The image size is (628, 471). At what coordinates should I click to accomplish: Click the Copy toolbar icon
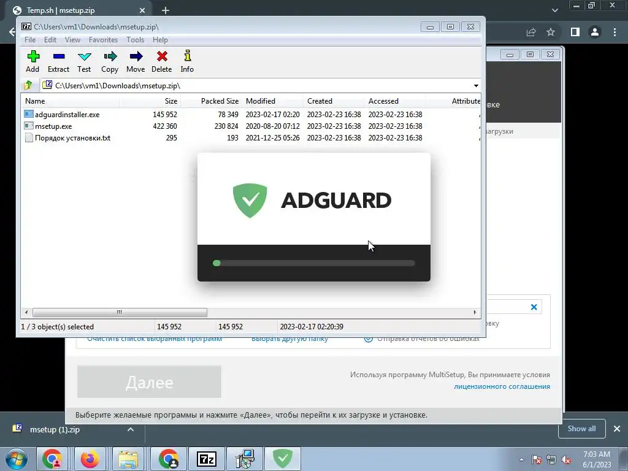pyautogui.click(x=110, y=56)
